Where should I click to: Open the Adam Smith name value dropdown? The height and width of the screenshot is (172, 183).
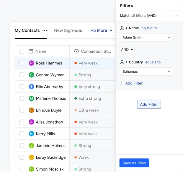(147, 38)
